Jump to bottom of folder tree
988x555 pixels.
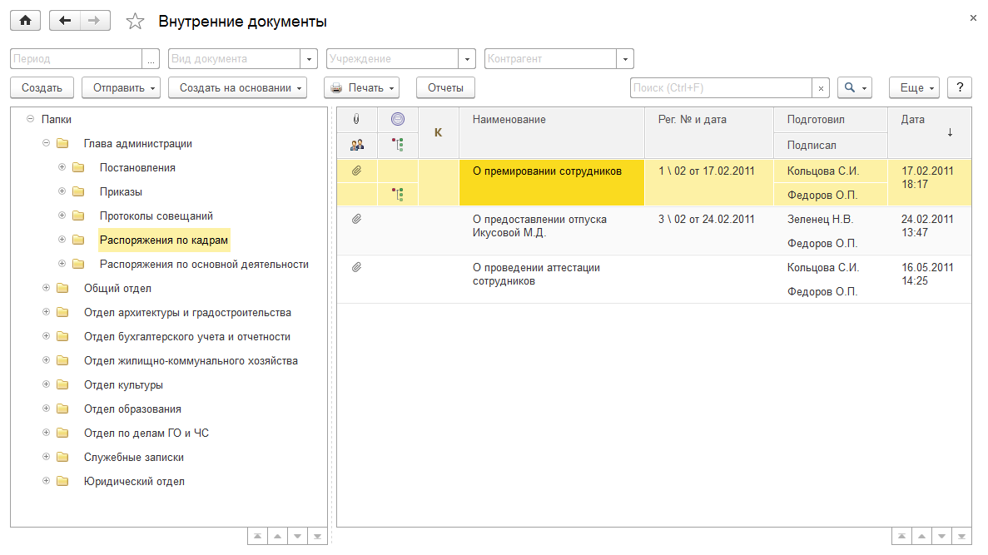point(318,536)
